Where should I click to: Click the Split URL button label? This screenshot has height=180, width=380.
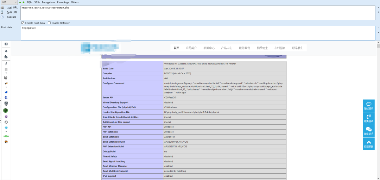pos(12,12)
